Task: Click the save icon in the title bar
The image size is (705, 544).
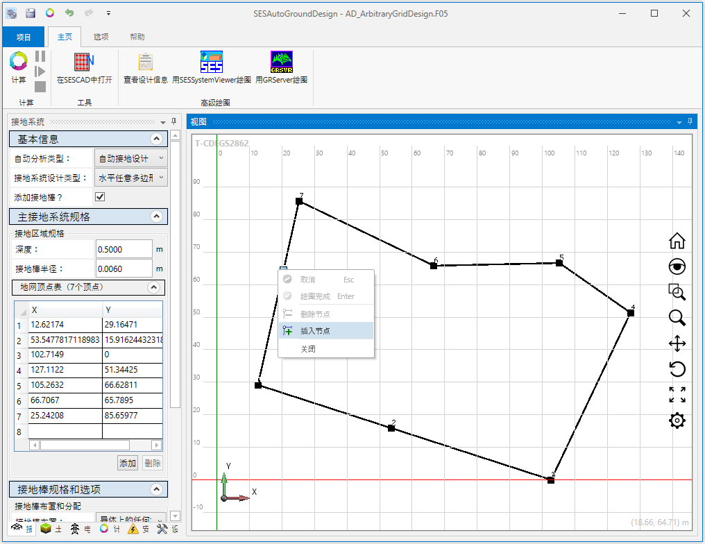Action: pos(31,13)
